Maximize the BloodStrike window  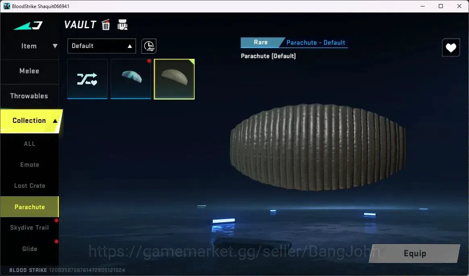click(x=440, y=6)
